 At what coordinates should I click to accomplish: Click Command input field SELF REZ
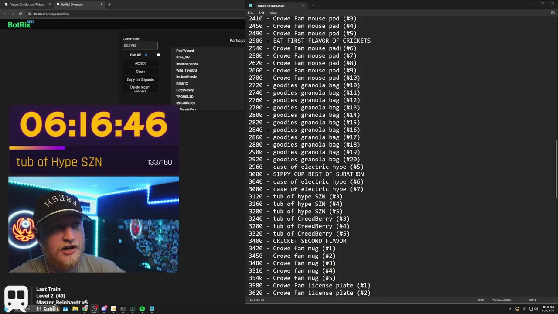(140, 46)
